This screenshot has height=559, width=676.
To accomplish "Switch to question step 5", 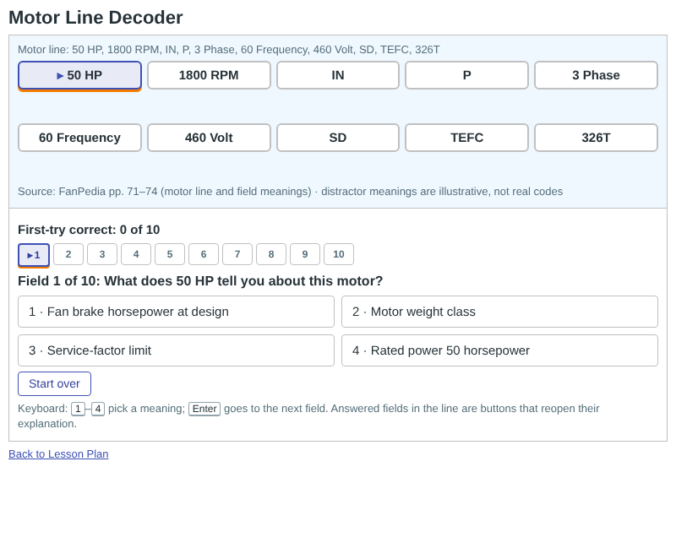I will (170, 254).
